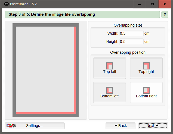Minimize the PosteRazor window

click(140, 4)
